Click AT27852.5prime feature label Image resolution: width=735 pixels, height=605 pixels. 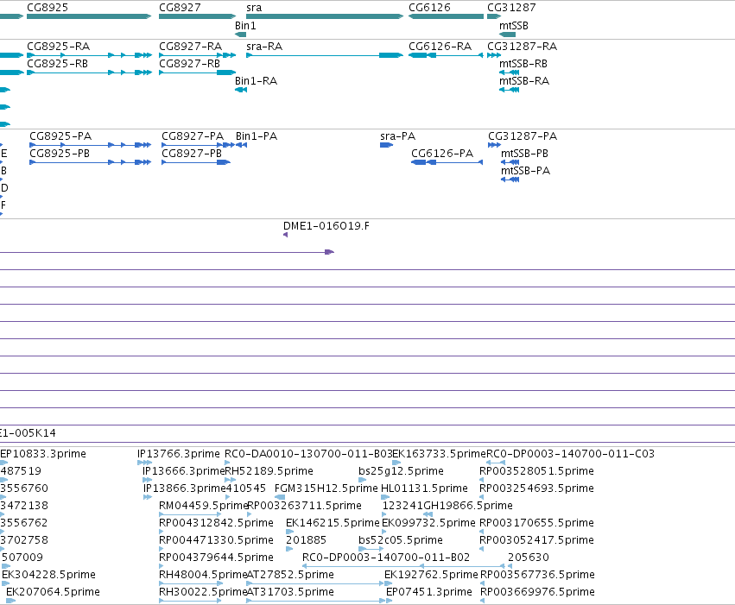coord(290,575)
